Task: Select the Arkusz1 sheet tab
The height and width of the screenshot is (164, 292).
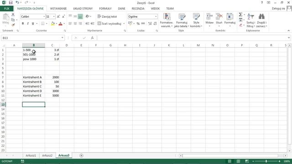Action: pos(31,155)
